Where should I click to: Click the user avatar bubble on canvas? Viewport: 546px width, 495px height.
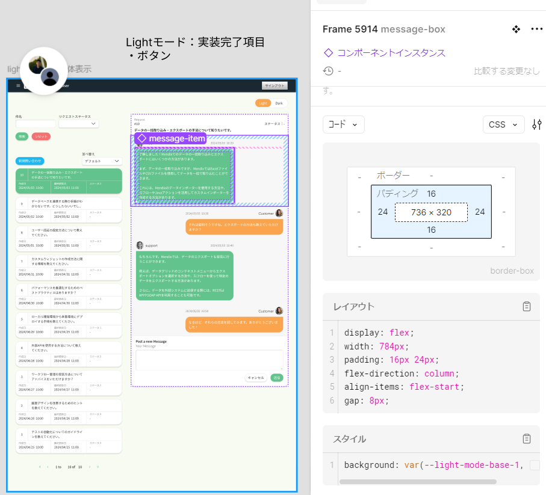tap(44, 72)
